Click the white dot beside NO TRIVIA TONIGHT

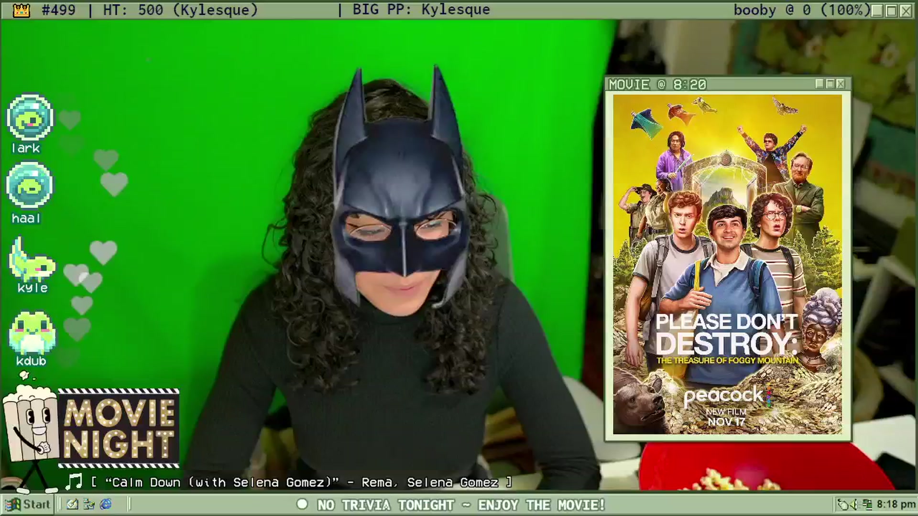click(302, 504)
